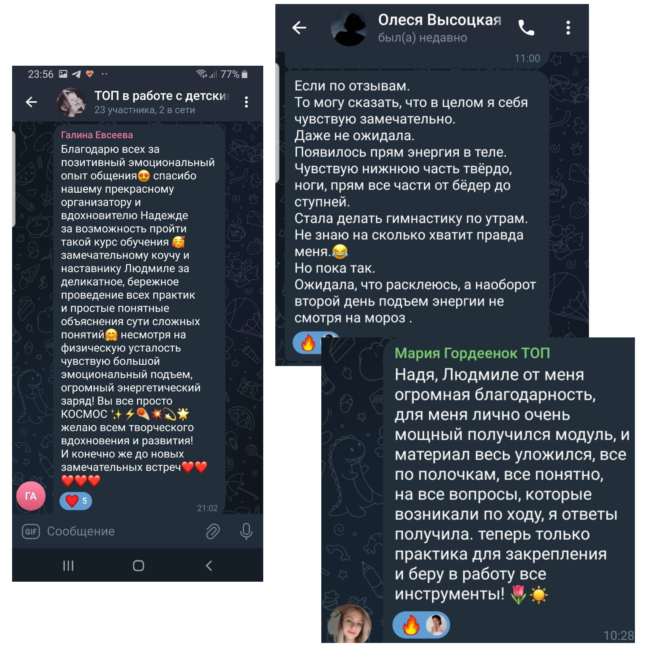Toggle the heart reaction with count 5
Viewport: 647px width, 647px height.
coord(76,501)
